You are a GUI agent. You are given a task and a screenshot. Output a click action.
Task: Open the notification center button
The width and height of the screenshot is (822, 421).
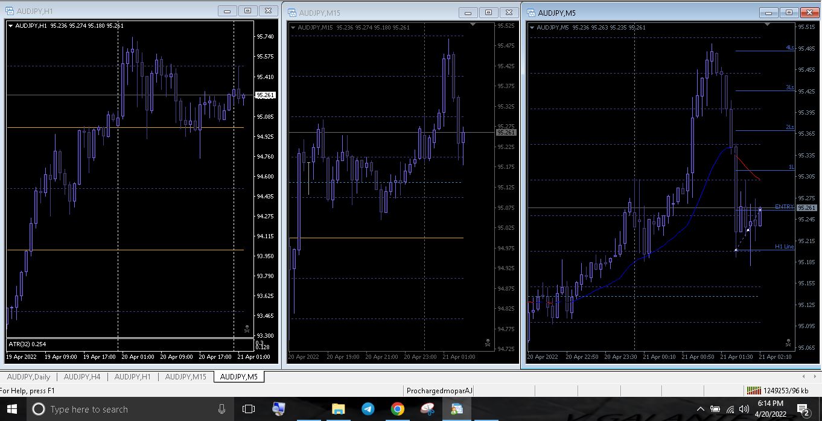click(803, 409)
